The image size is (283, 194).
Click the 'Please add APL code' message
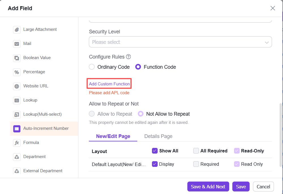pos(109,93)
